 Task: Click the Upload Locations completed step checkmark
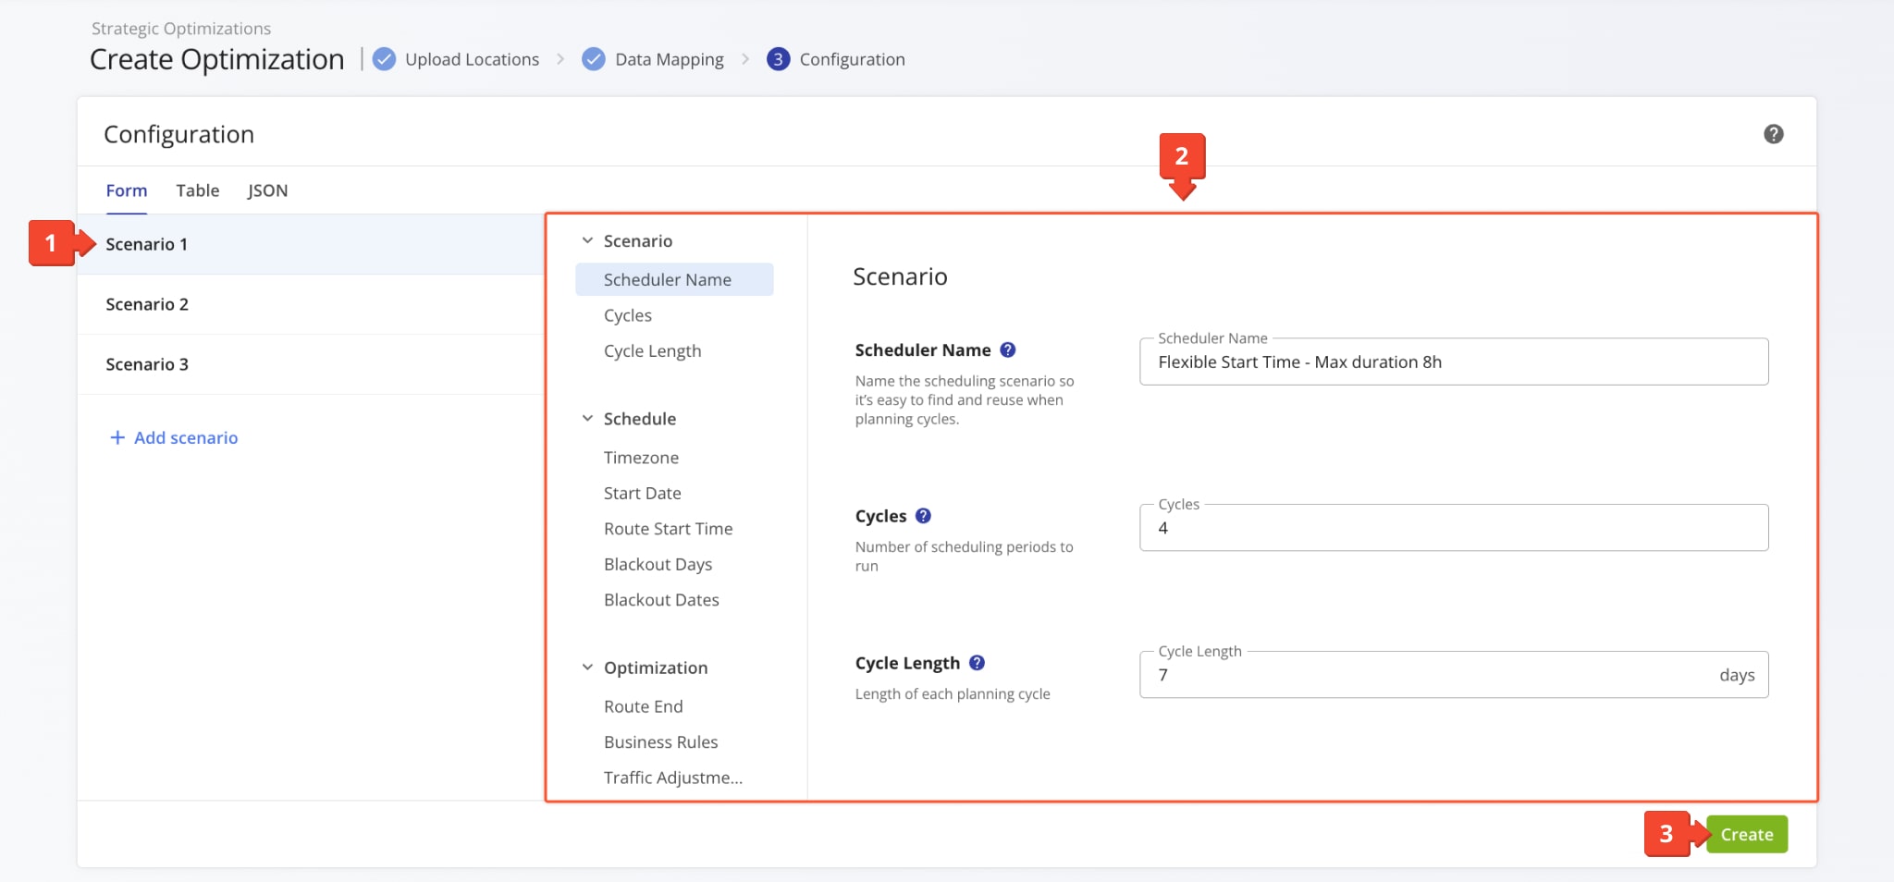(x=384, y=59)
